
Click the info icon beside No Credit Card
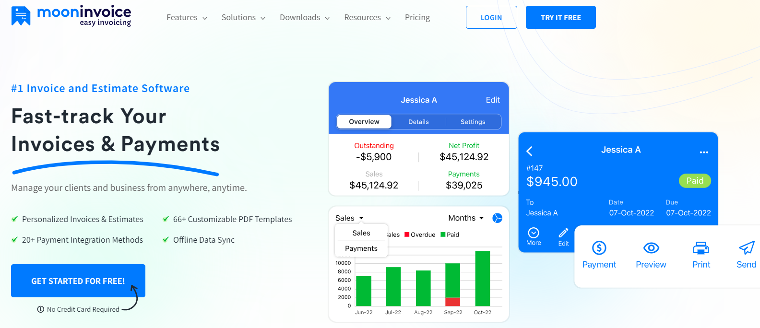coord(41,309)
